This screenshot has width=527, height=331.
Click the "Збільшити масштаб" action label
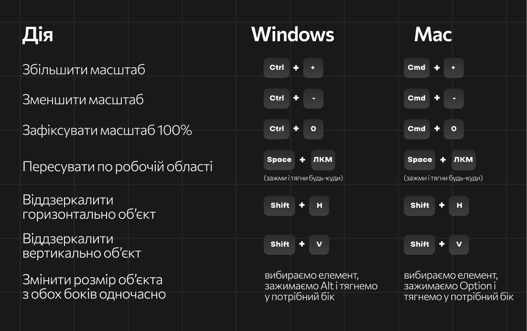[x=84, y=70]
